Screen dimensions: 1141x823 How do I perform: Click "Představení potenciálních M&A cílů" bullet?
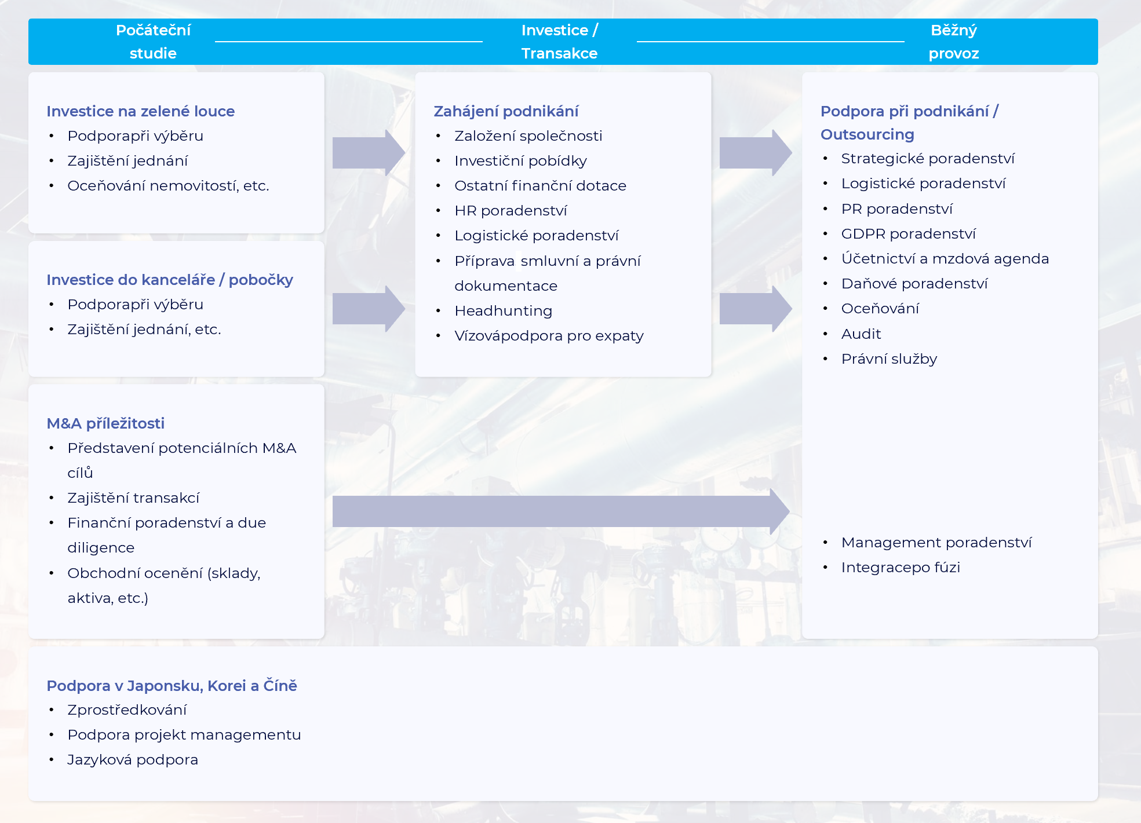tap(182, 460)
